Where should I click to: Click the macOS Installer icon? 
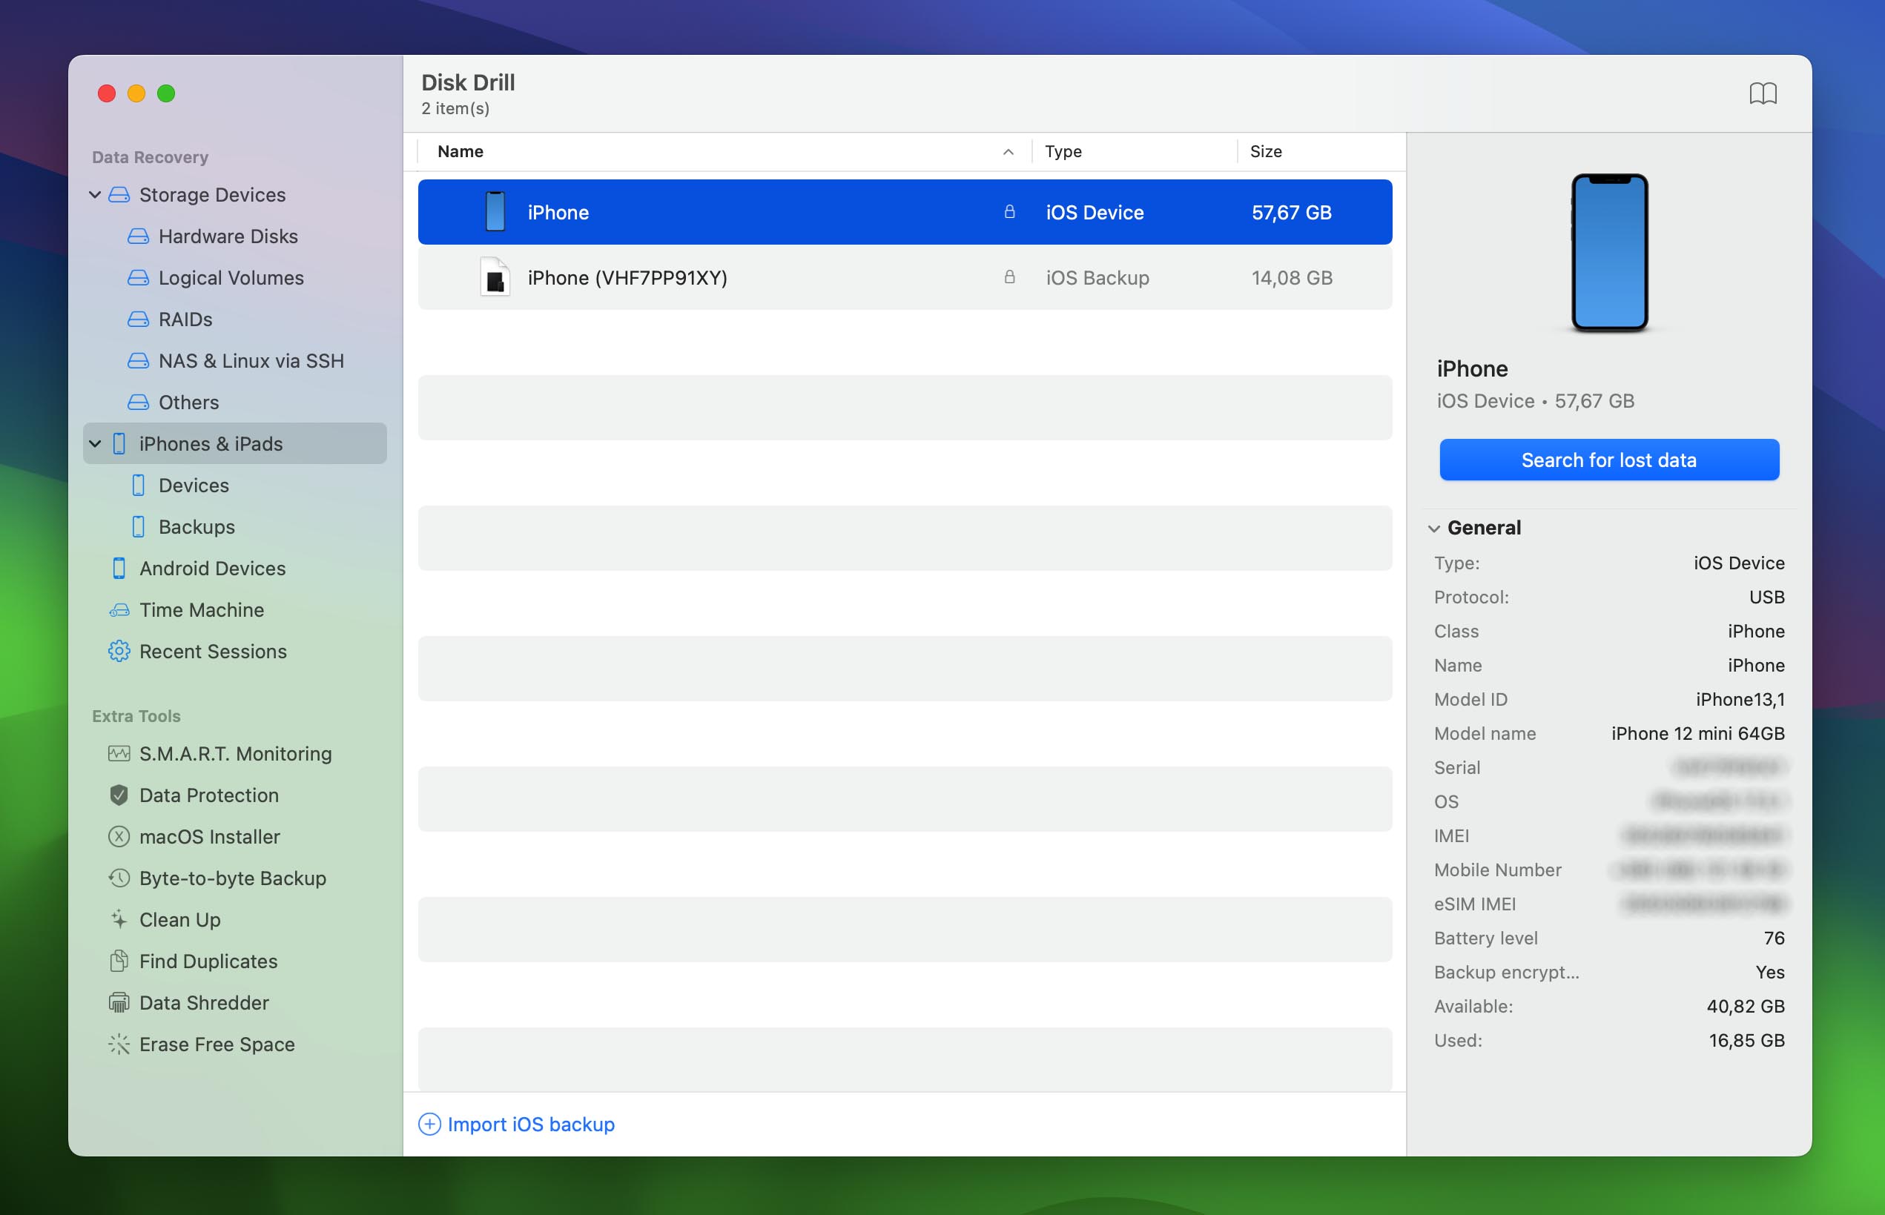(119, 836)
